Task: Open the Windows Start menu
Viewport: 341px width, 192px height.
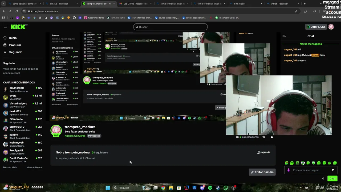Action: (108, 188)
